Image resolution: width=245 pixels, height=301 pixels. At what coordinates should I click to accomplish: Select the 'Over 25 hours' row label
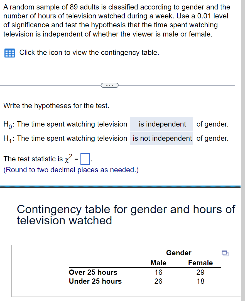(x=93, y=272)
